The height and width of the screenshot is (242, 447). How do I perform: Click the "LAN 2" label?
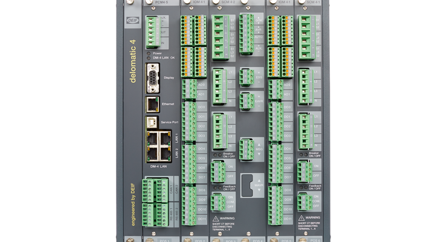176,153
